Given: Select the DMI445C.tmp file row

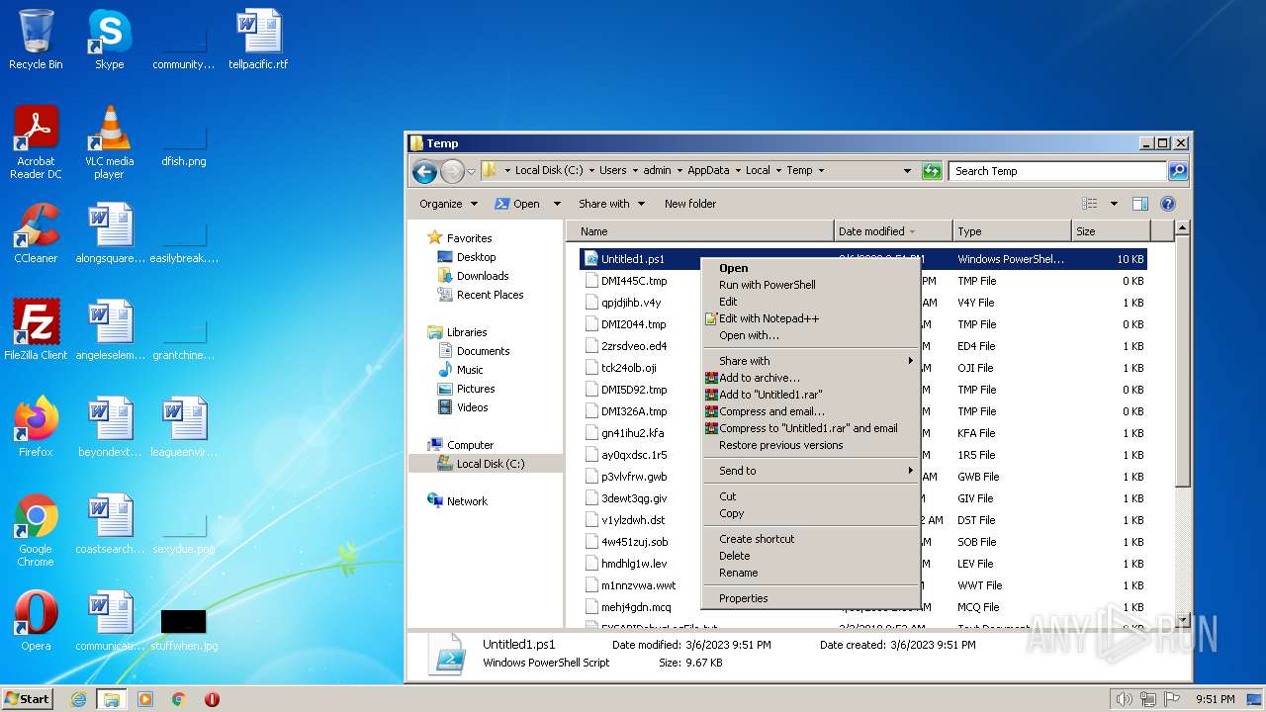Looking at the screenshot, I should point(862,281).
